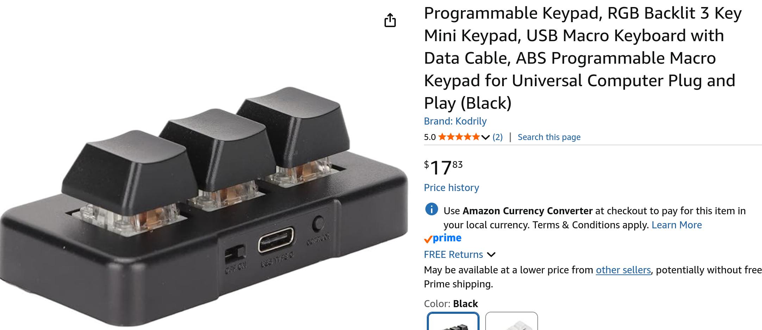Image resolution: width=762 pixels, height=330 pixels.
Task: Open the FREE Returns details
Action: [x=453, y=254]
